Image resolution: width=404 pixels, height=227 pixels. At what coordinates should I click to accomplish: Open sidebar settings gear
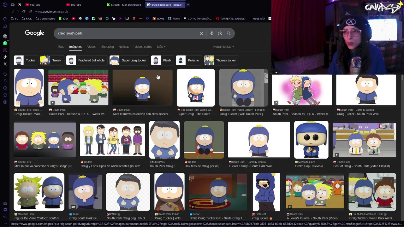point(5,102)
